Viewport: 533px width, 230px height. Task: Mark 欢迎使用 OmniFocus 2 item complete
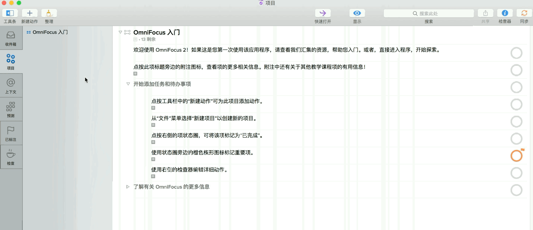[x=517, y=53]
